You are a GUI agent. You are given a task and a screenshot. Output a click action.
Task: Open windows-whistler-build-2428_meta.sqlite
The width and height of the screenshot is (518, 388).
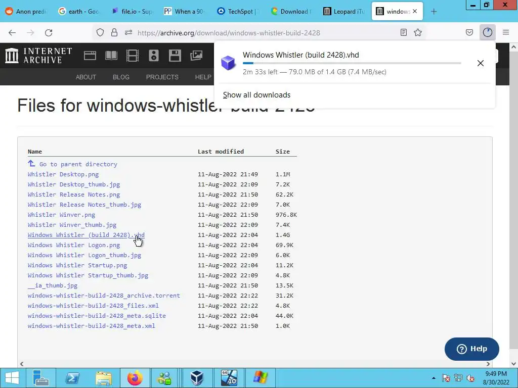[x=97, y=315]
